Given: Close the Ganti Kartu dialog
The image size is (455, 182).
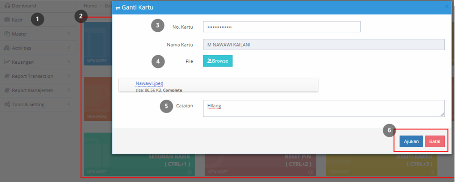Looking at the screenshot, I should [446, 7].
